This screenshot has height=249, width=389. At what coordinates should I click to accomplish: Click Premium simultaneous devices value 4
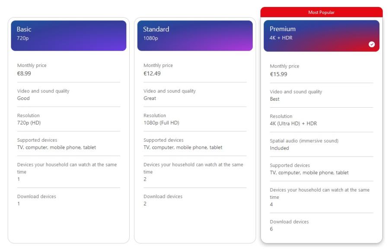coord(271,204)
